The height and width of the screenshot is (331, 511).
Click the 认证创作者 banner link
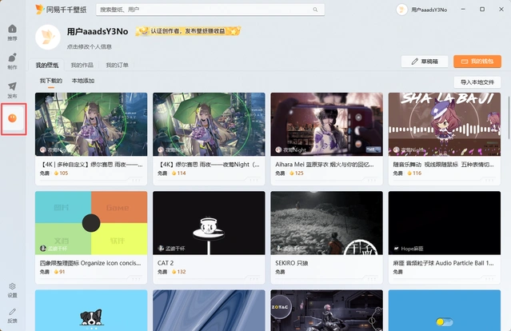(x=188, y=31)
